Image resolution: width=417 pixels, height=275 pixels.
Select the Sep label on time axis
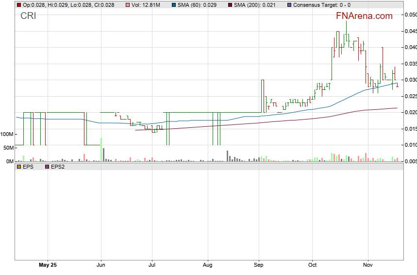tap(259, 265)
